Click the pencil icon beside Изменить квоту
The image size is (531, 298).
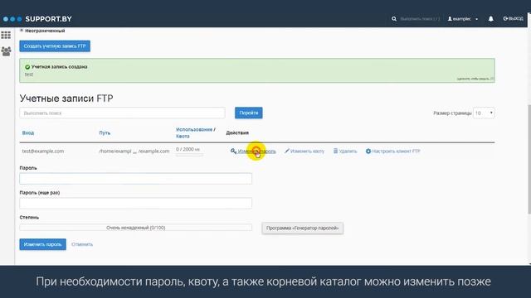tap(287, 151)
